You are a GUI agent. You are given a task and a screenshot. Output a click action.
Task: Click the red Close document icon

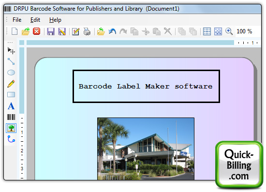tap(36, 31)
